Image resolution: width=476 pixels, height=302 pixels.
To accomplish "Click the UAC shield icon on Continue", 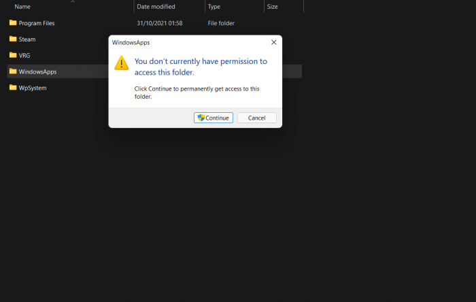I will point(201,118).
